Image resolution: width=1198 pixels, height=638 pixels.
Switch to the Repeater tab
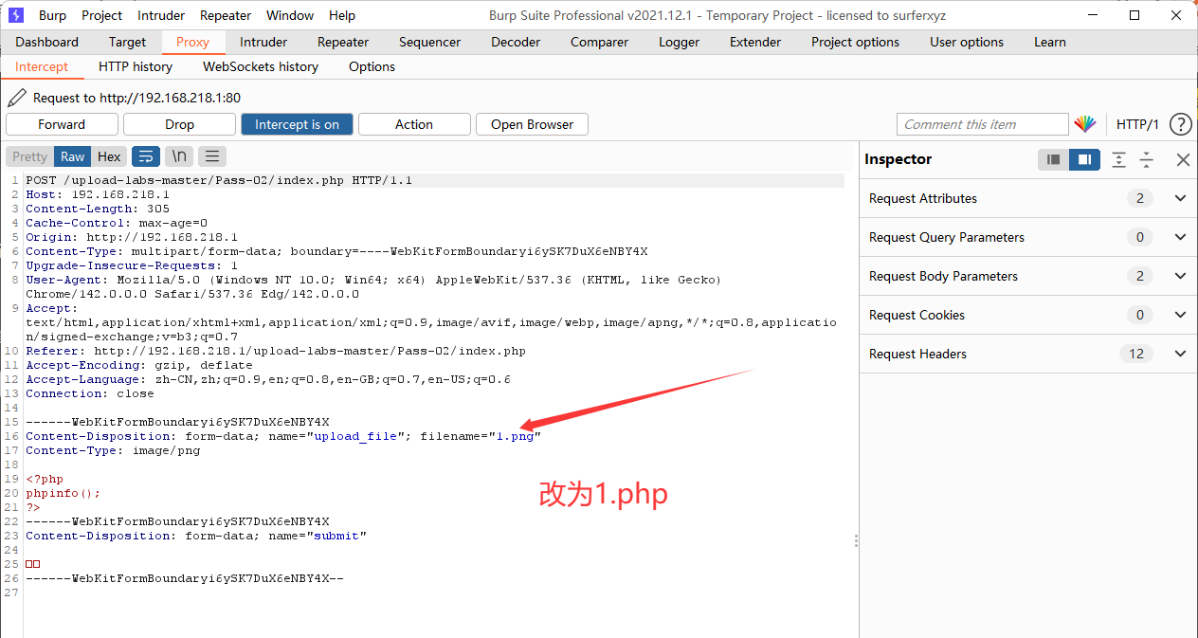(343, 42)
